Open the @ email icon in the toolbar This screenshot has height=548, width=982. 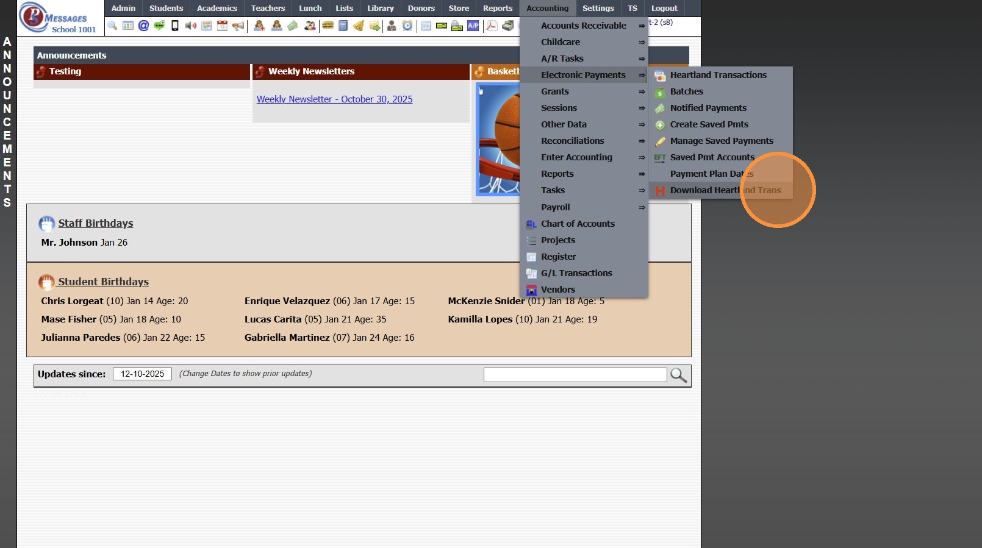click(x=143, y=26)
